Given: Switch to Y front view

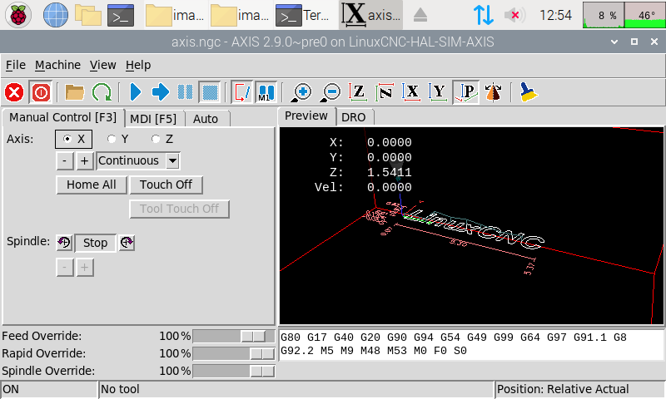Looking at the screenshot, I should 438,92.
